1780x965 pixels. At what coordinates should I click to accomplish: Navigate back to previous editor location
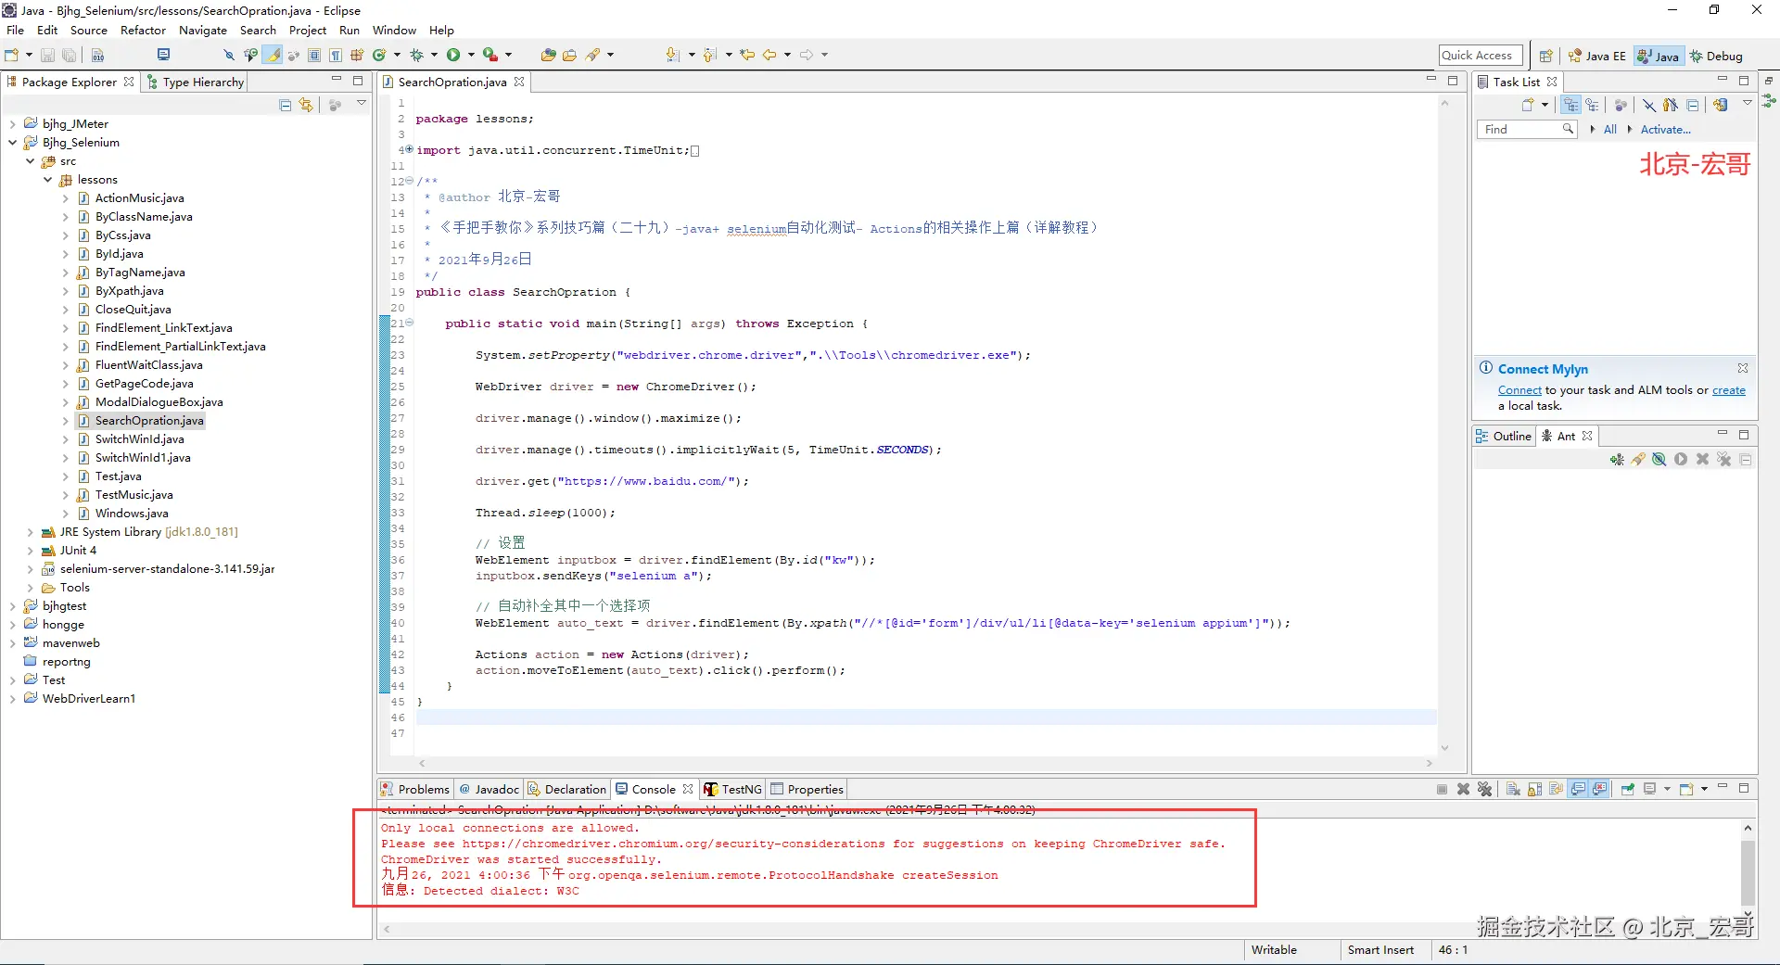pyautogui.click(x=769, y=56)
